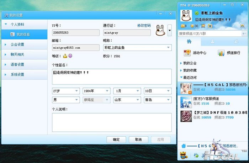Click the settings window wrench title icon

pos(6,15)
